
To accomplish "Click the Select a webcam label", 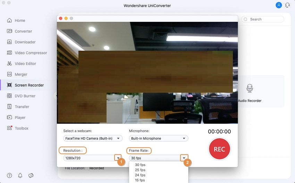I will pos(77,131).
